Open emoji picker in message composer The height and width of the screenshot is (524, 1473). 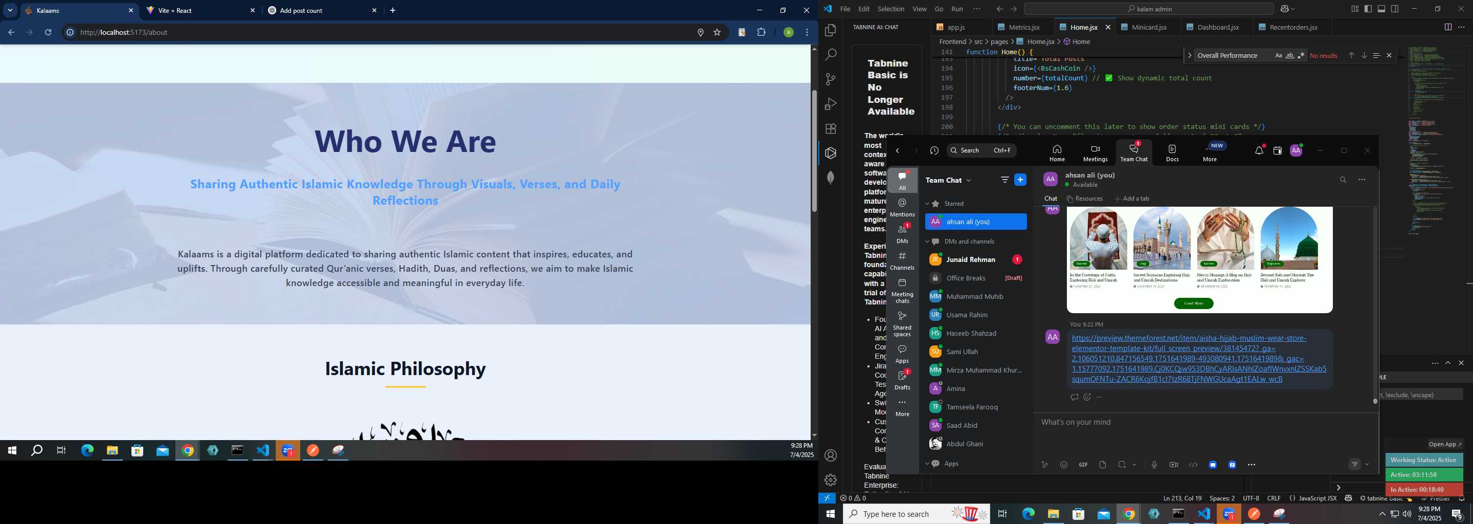click(x=1064, y=465)
